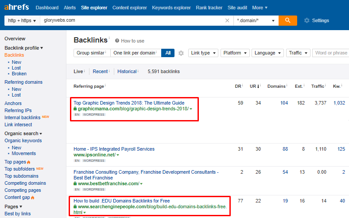Click the ahrefs logo
The image size is (349, 218).
17,8
